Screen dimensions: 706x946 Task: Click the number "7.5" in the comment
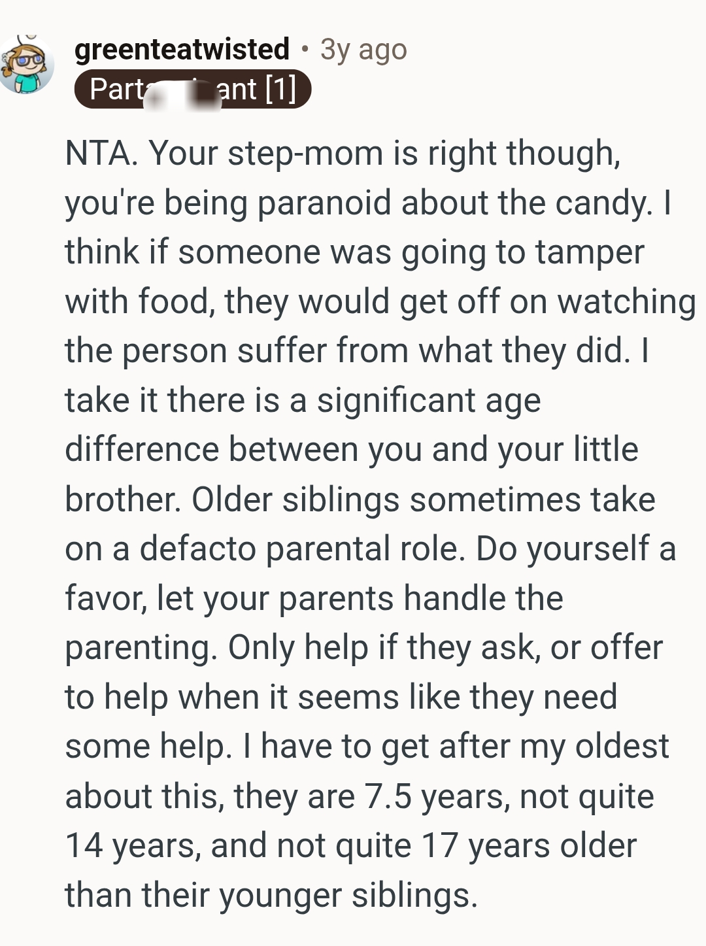pyautogui.click(x=388, y=796)
